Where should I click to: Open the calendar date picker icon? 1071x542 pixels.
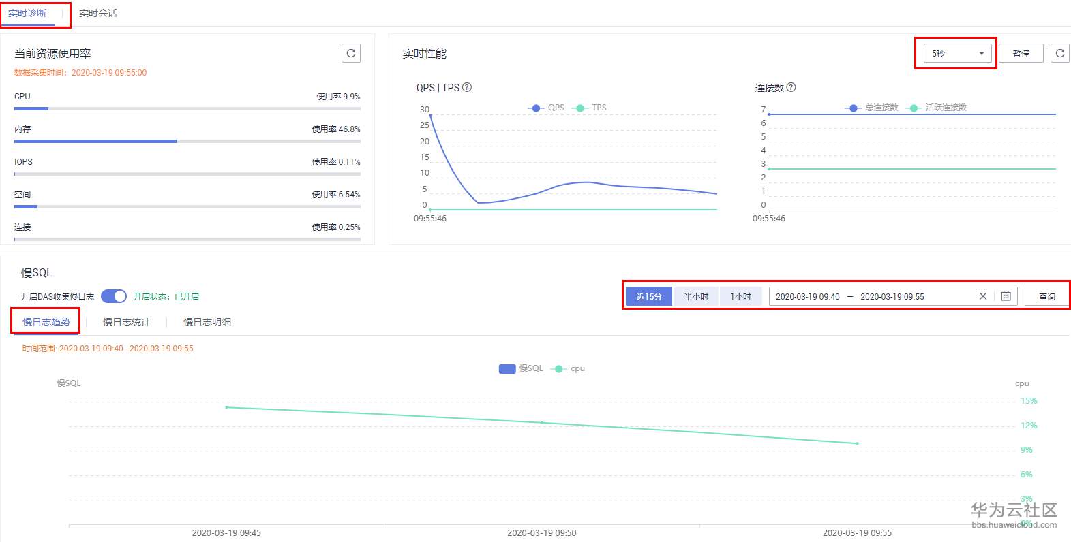click(1006, 296)
